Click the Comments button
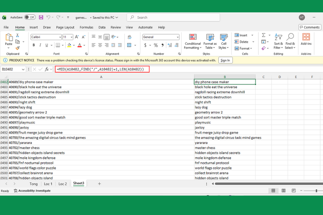 point(310,27)
